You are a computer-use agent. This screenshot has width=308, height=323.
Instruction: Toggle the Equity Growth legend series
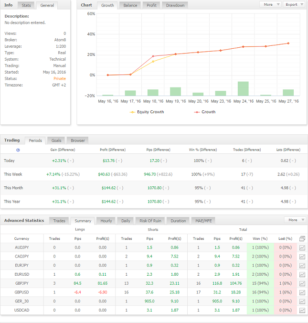tap(147, 112)
